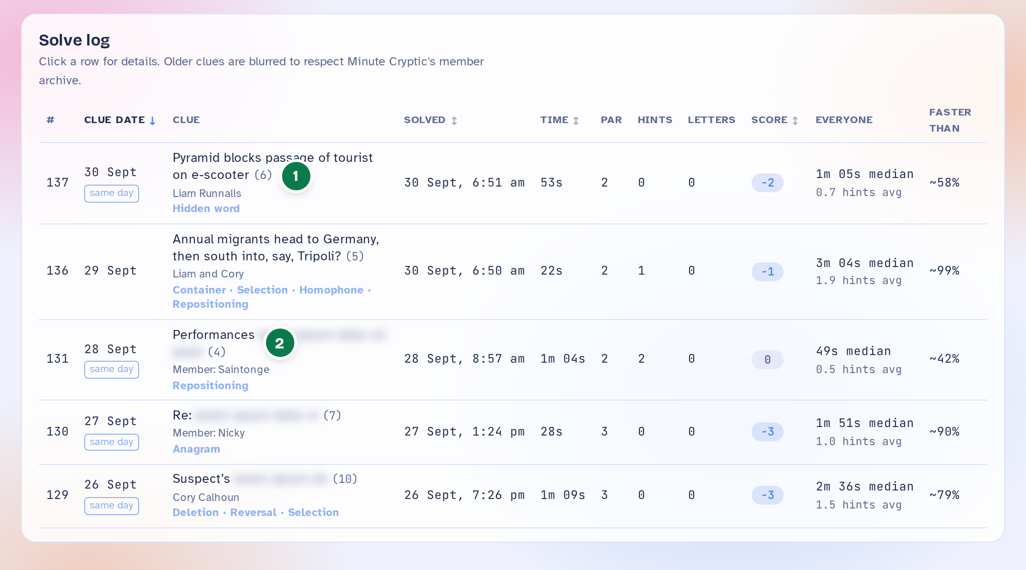This screenshot has width=1026, height=570.
Task: Open clue 'Pyramid blocks passage of tourist'
Action: point(273,166)
